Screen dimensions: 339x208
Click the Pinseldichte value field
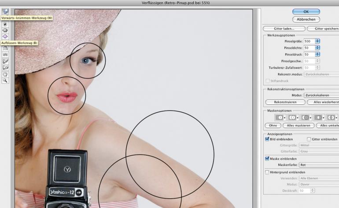[x=310, y=48]
